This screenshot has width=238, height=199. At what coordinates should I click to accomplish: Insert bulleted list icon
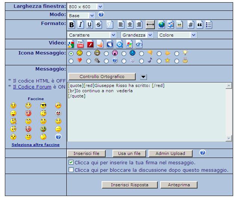click(209, 25)
